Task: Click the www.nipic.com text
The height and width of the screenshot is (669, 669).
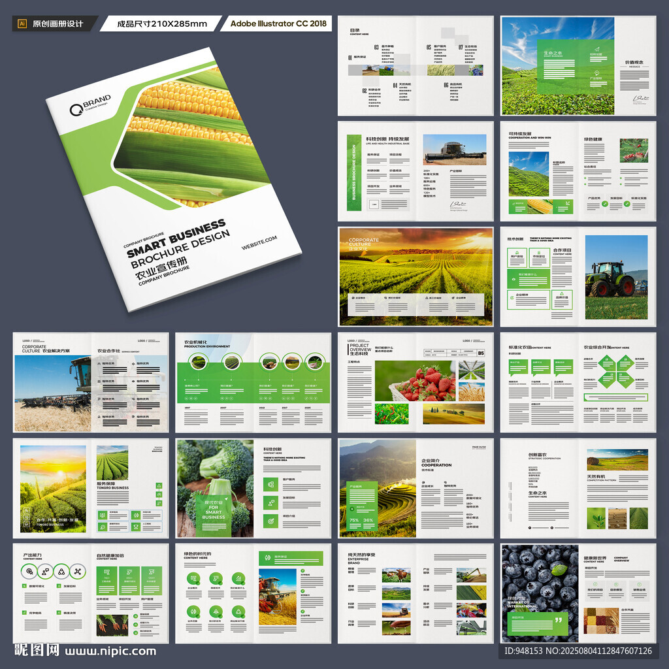Action: point(110,651)
